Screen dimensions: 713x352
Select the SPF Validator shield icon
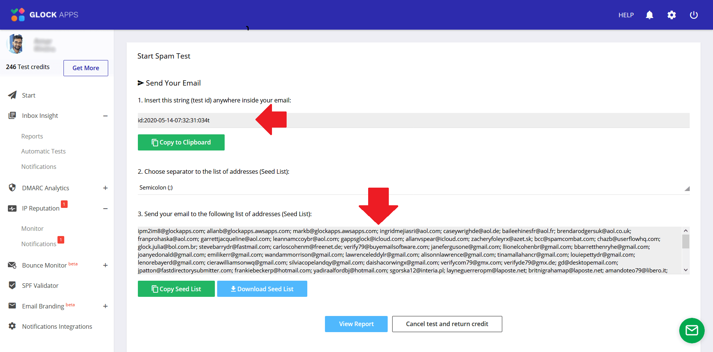(12, 285)
